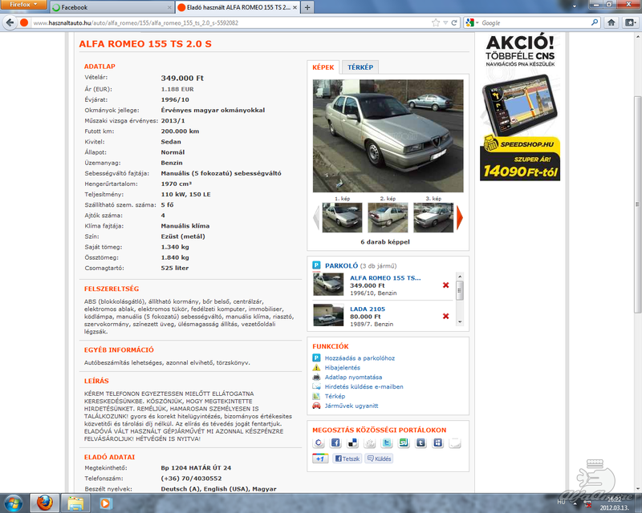Open the LADA 2105 Parkoló link
Viewport: 642px width, 513px height.
(368, 309)
